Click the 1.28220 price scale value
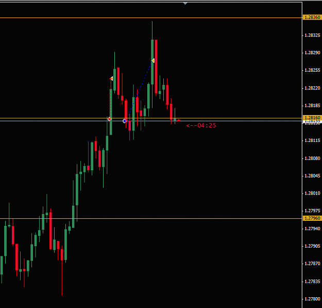Screen dimensions: 322x308 pos(312,88)
